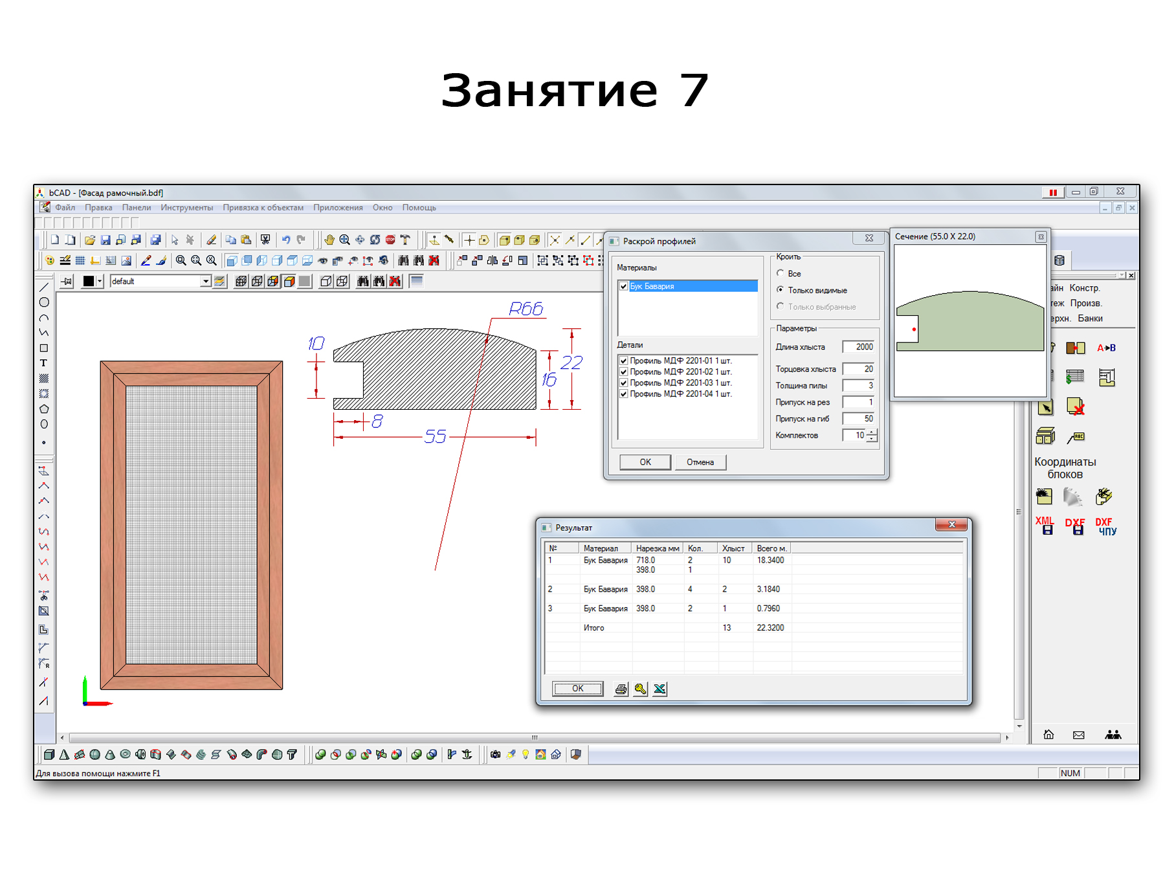Click the XML save icon

[1045, 526]
